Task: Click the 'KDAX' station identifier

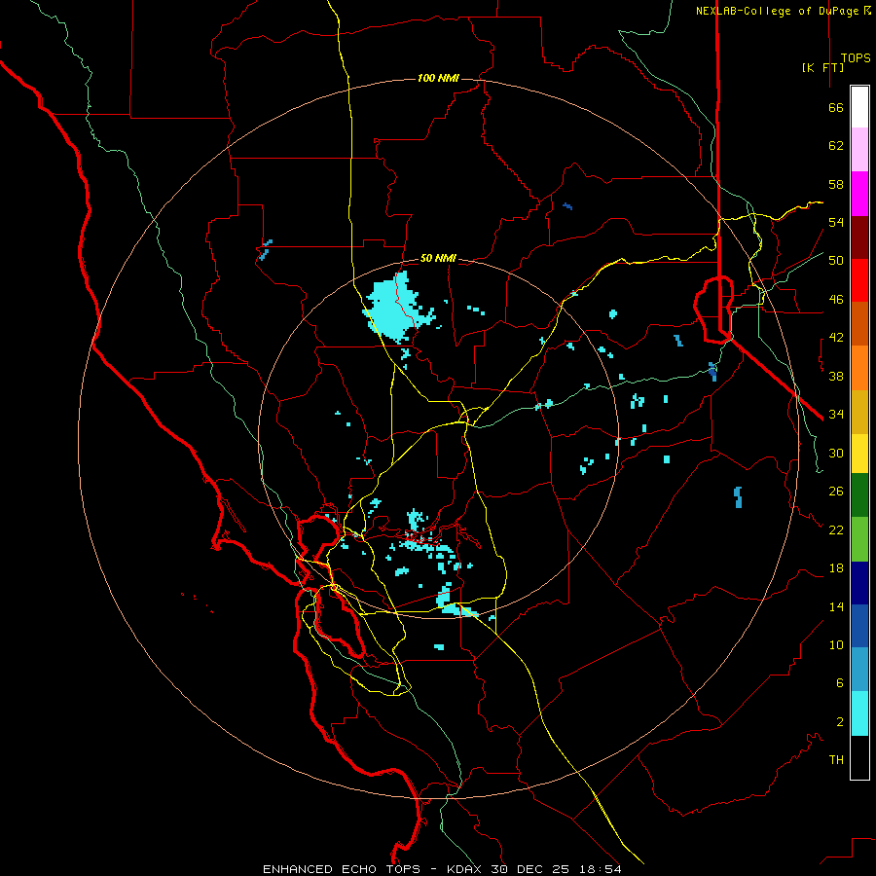Action: click(x=466, y=869)
